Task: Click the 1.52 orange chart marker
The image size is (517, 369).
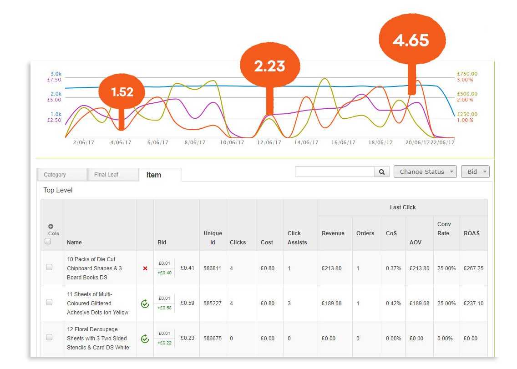Action: click(x=122, y=92)
